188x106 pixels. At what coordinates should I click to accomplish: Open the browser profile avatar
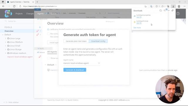[x=179, y=6]
